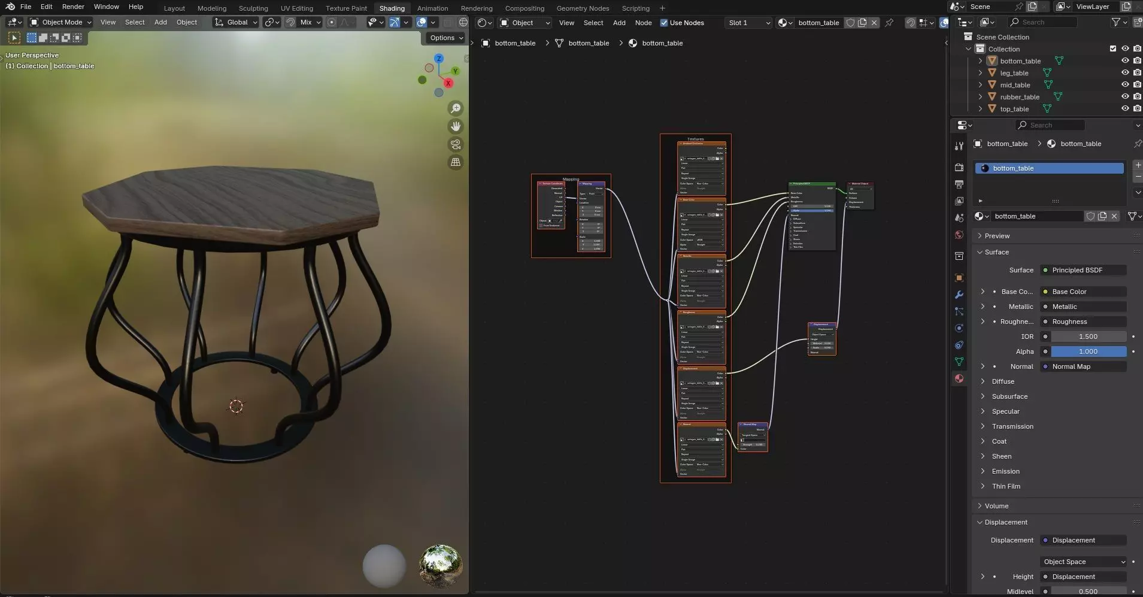Open viewport Options dropdown
The width and height of the screenshot is (1143, 597).
[447, 38]
